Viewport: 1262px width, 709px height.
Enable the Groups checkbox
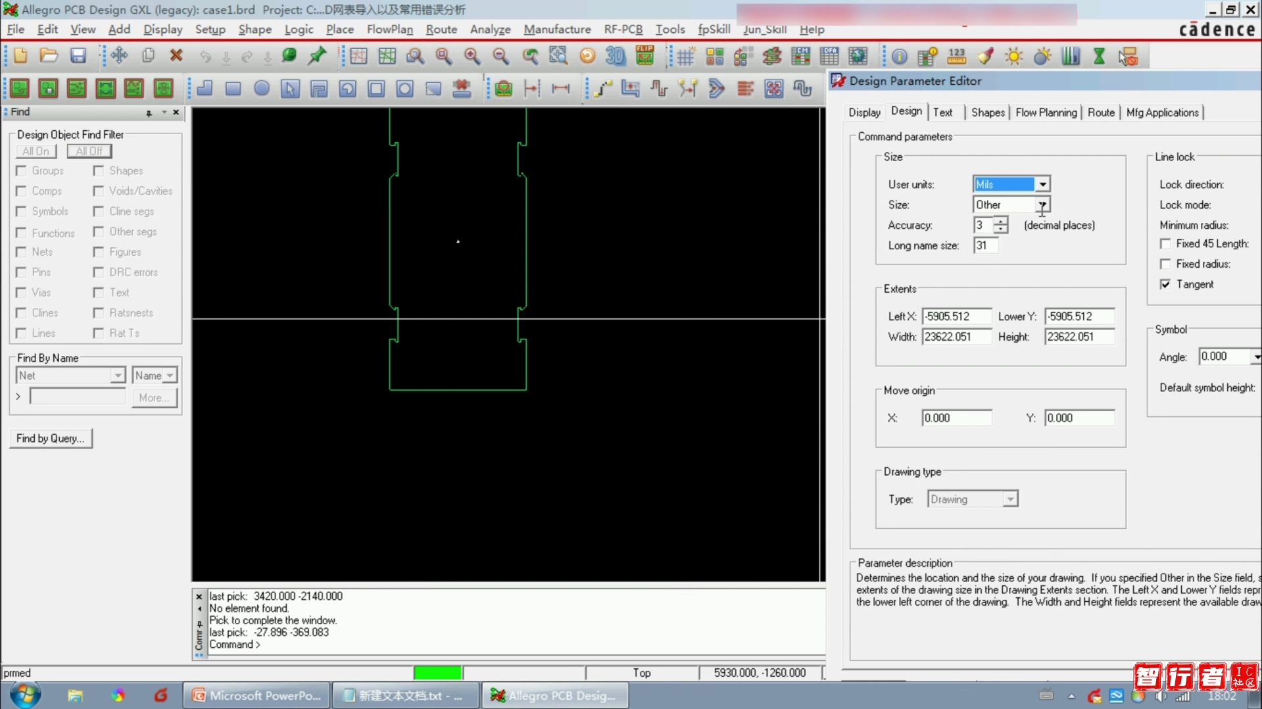[22, 171]
